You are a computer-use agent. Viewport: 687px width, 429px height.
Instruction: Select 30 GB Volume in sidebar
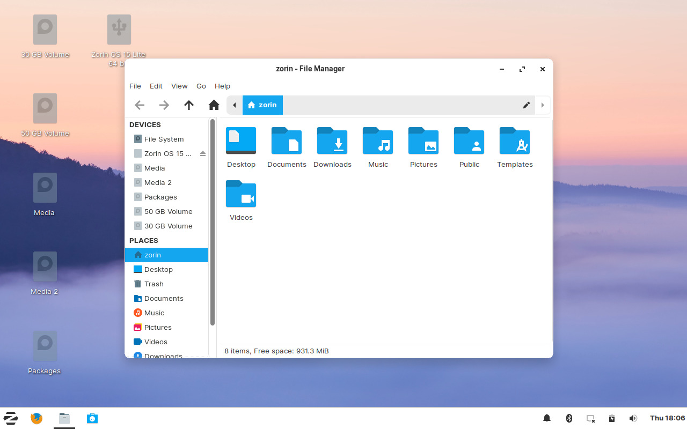coord(166,226)
